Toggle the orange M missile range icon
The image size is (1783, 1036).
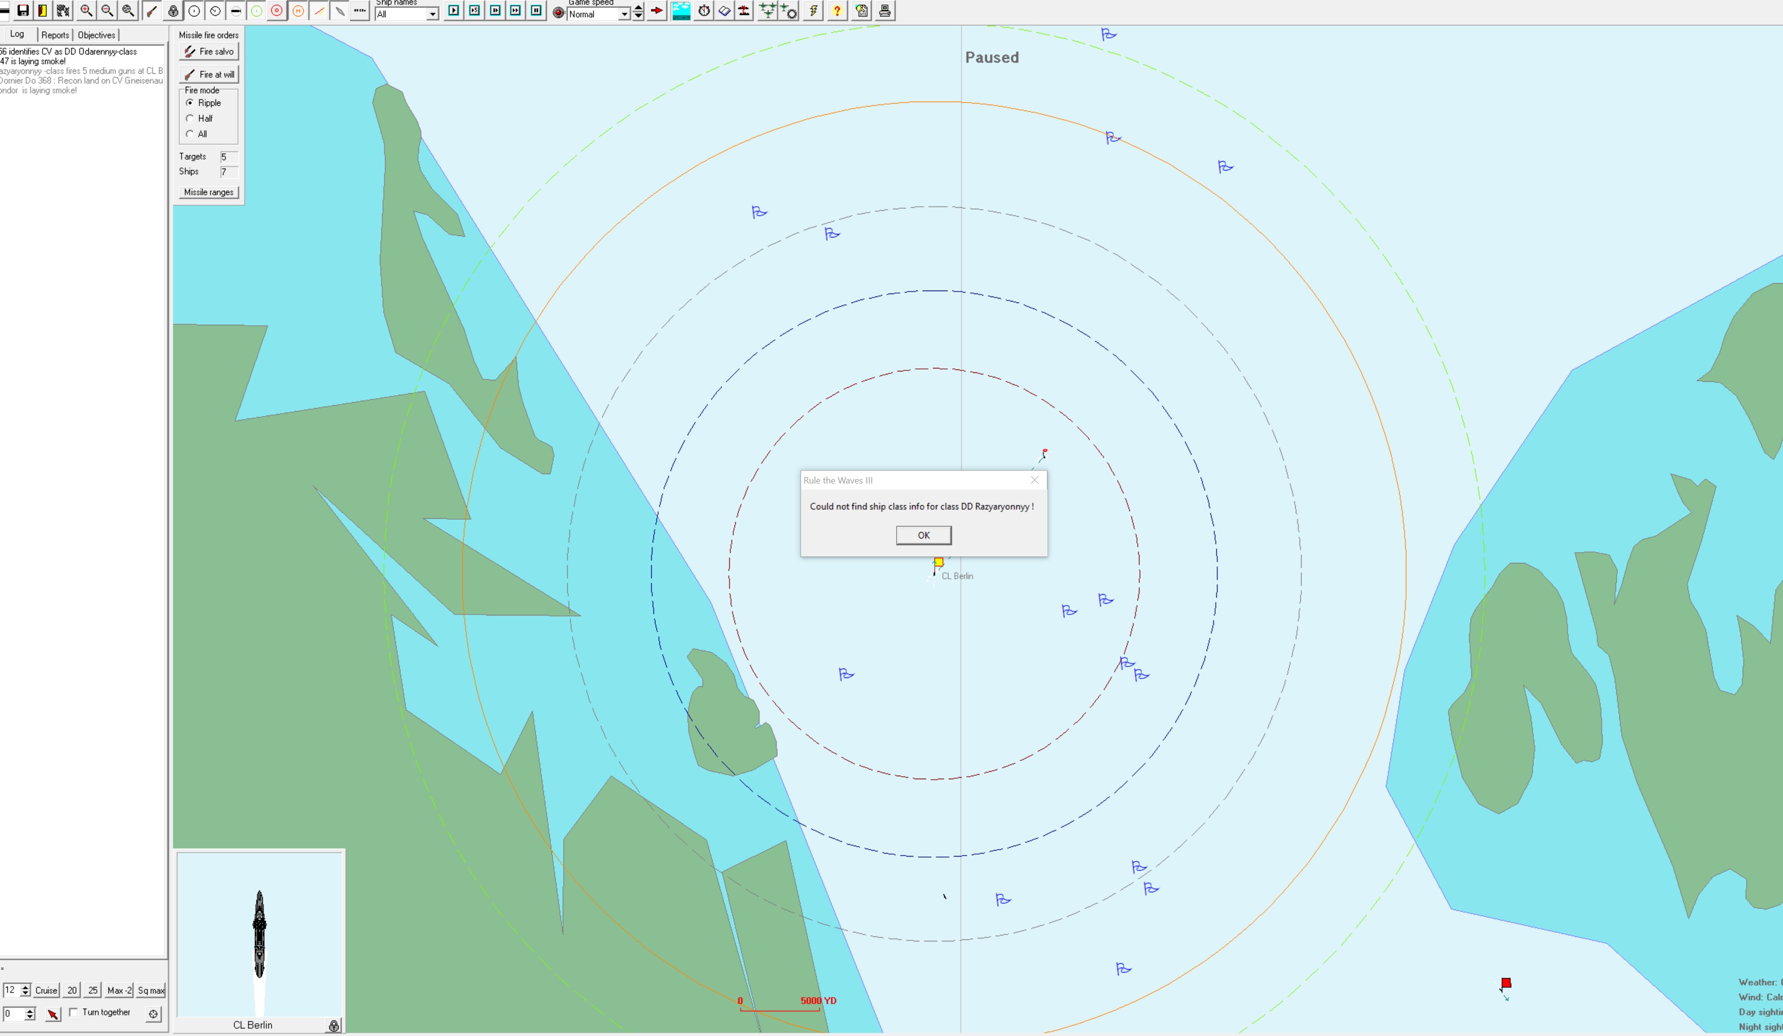[x=298, y=10]
